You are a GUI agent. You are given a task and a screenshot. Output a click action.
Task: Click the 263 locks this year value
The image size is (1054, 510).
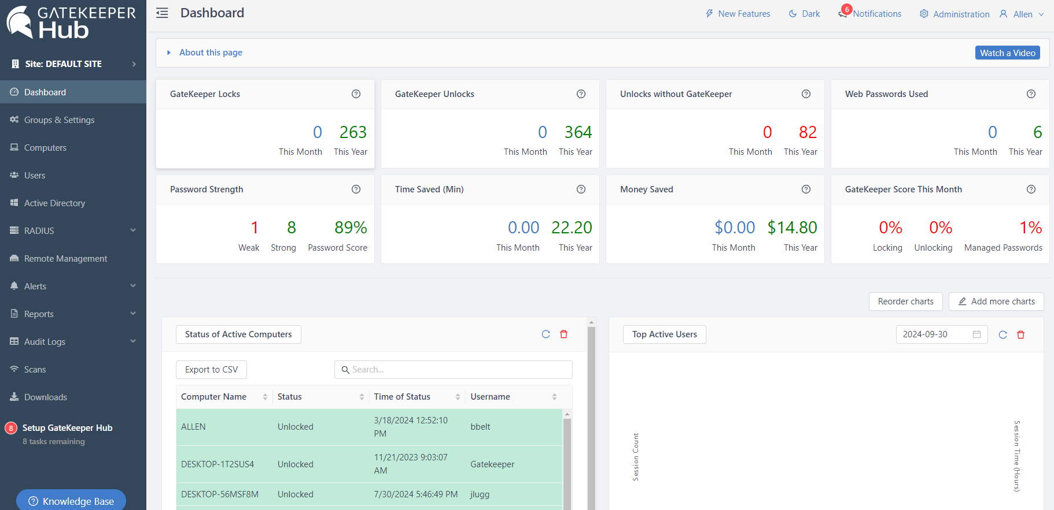[x=353, y=132]
